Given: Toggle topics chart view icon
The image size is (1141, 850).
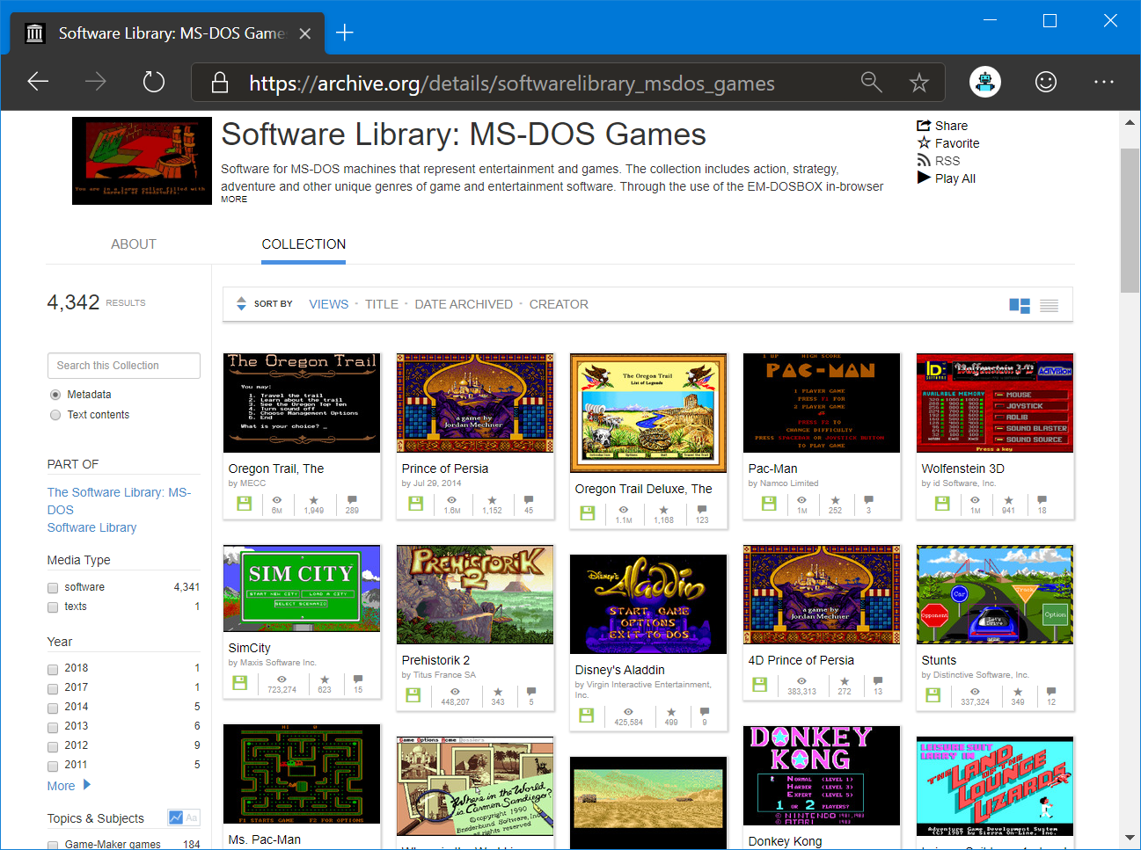Looking at the screenshot, I should [x=176, y=817].
